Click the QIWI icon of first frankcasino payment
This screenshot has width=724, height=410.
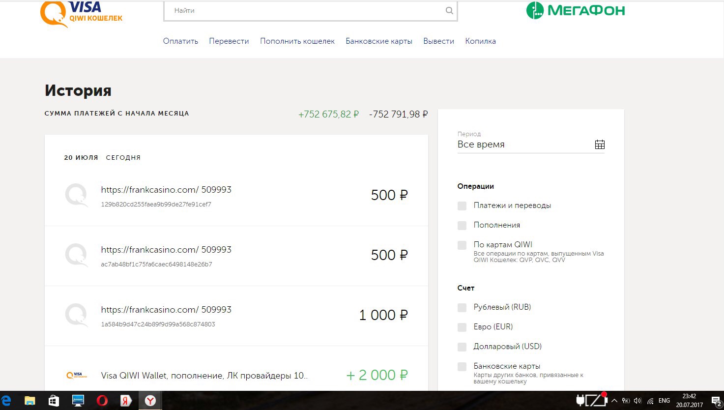tap(76, 195)
